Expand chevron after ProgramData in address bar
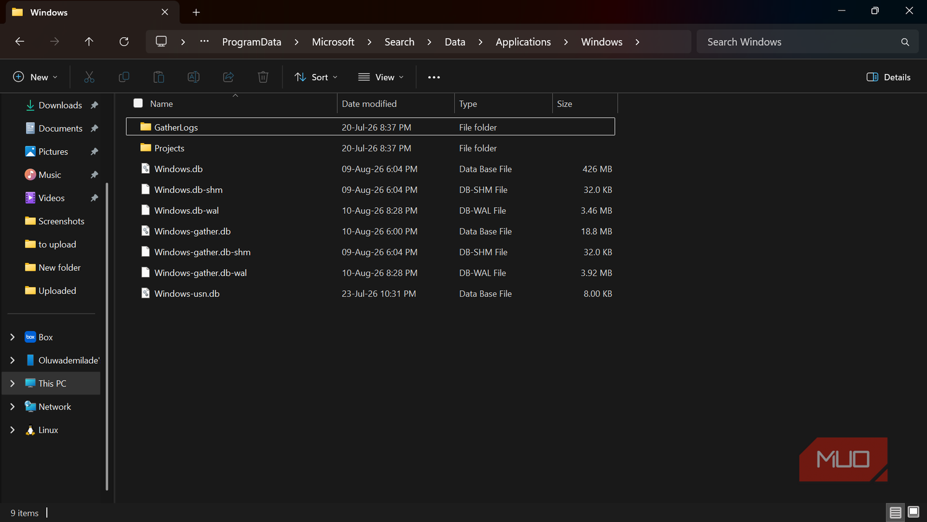927x522 pixels. coord(297,42)
